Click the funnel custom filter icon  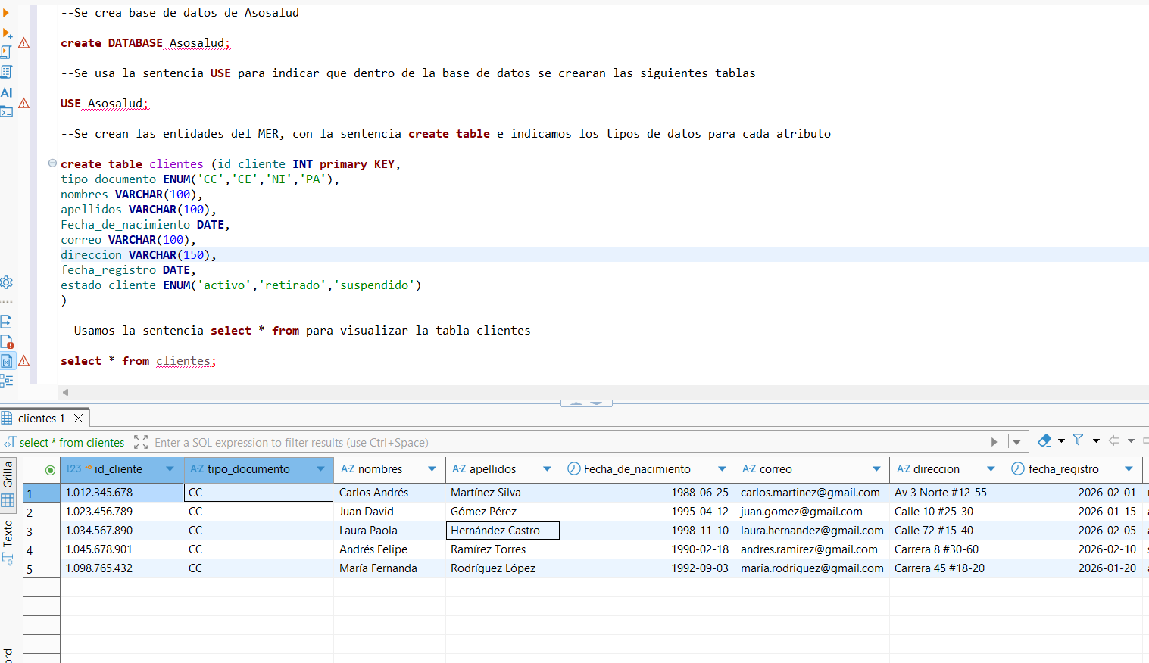(x=1078, y=440)
